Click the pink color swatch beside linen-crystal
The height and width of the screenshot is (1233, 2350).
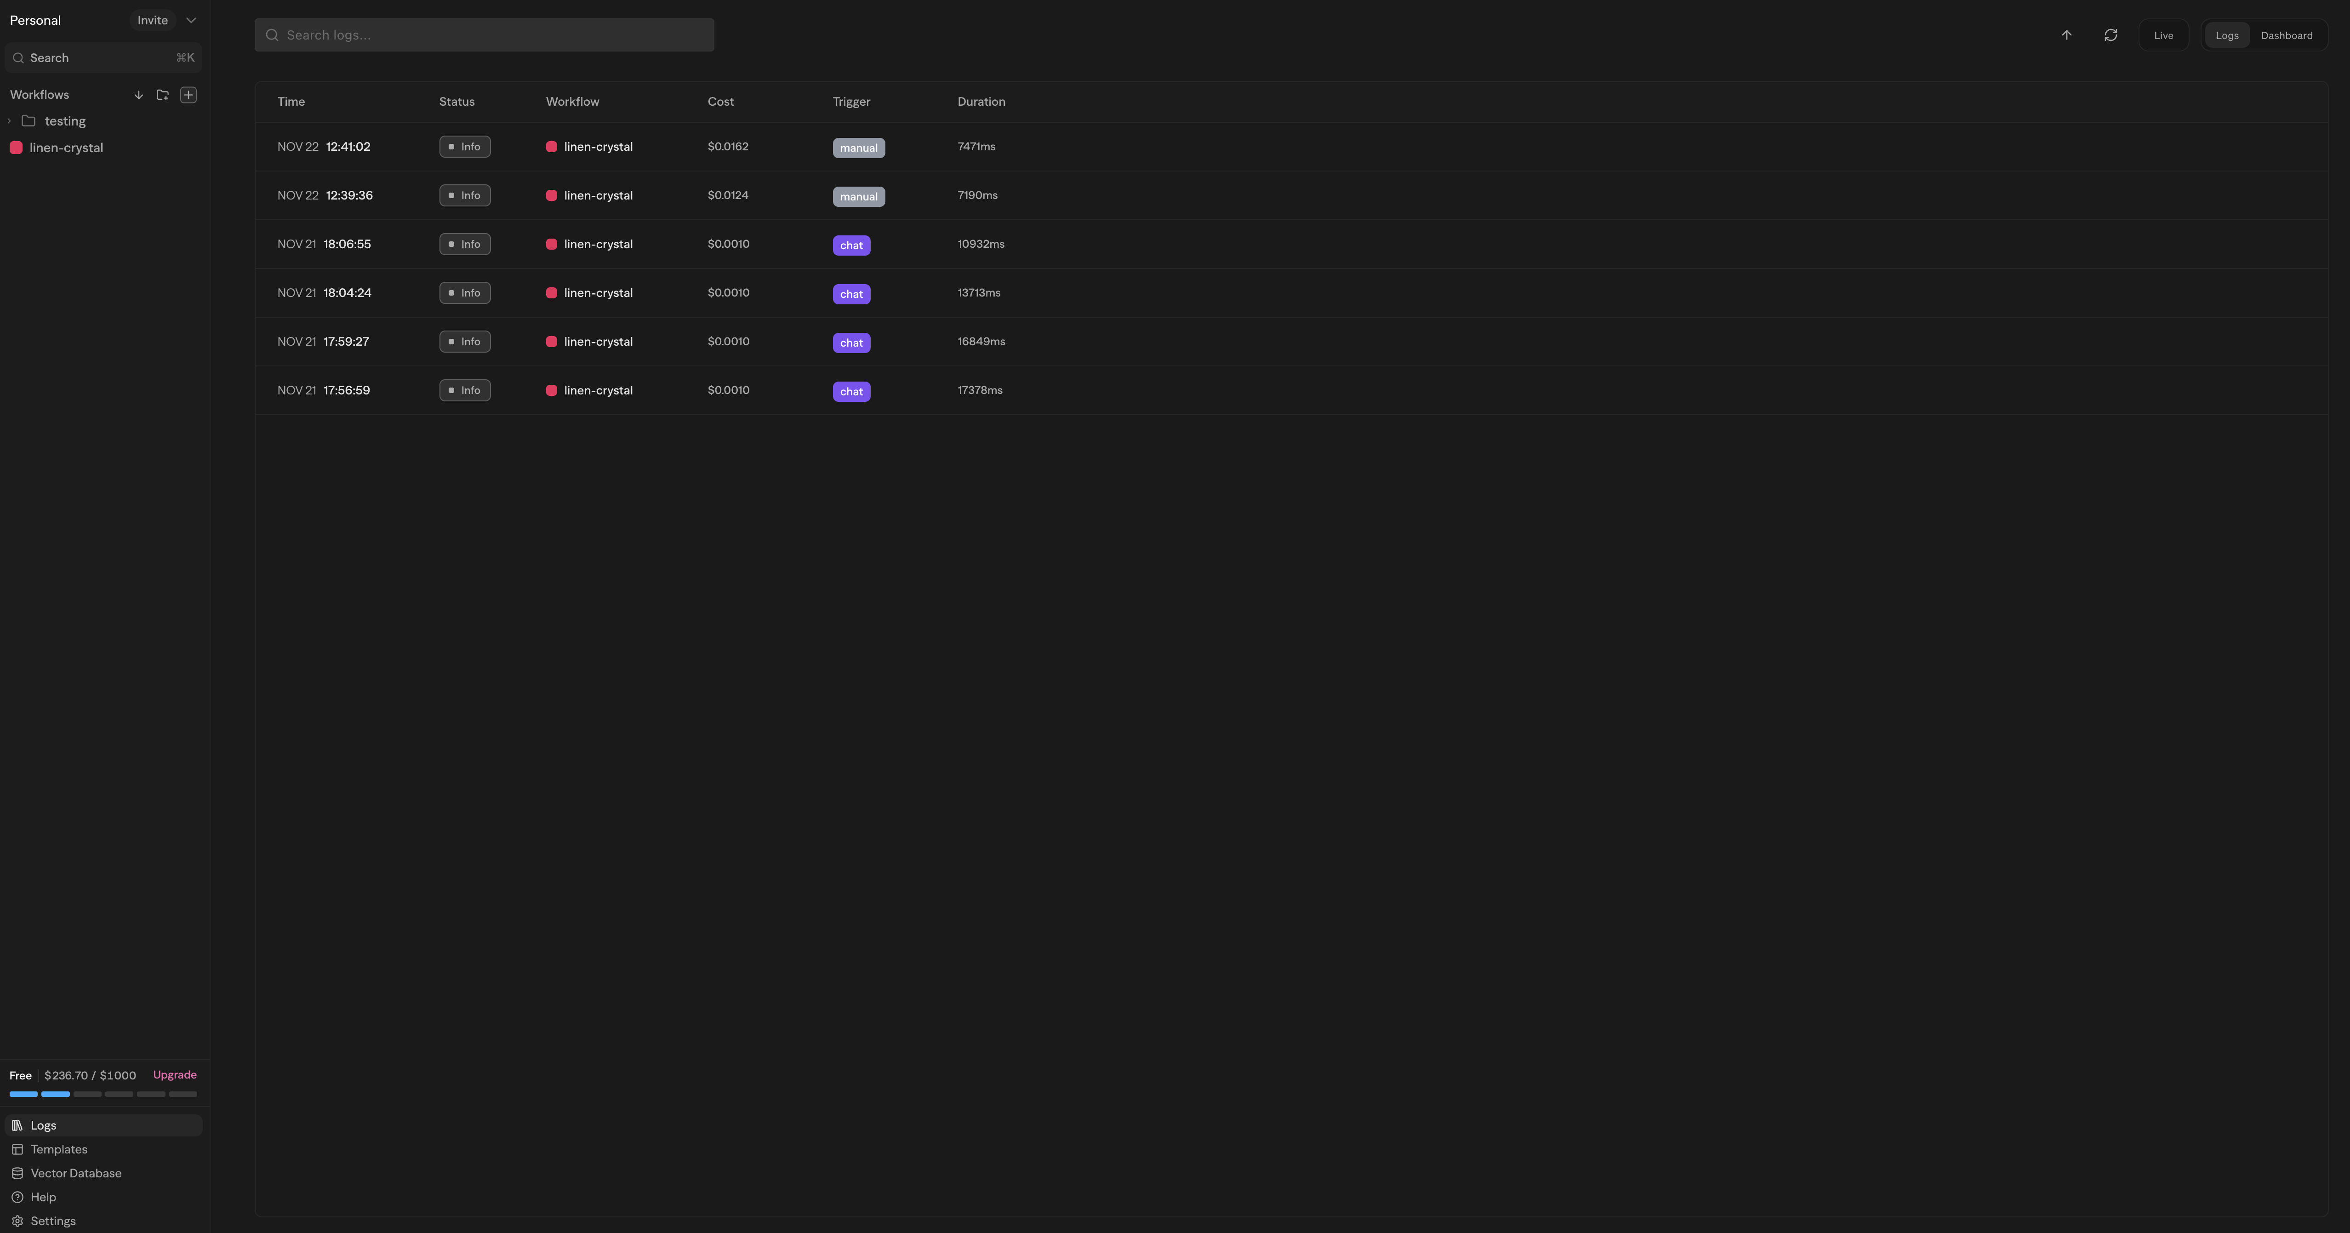17,147
